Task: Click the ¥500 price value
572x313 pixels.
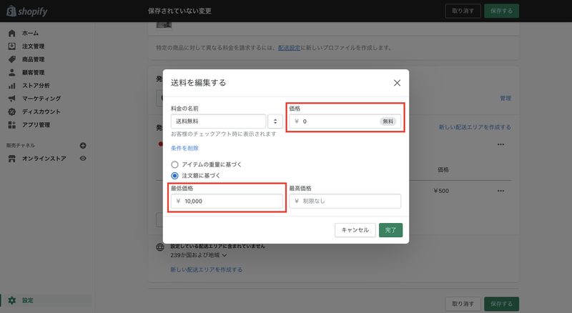Action: coord(441,191)
